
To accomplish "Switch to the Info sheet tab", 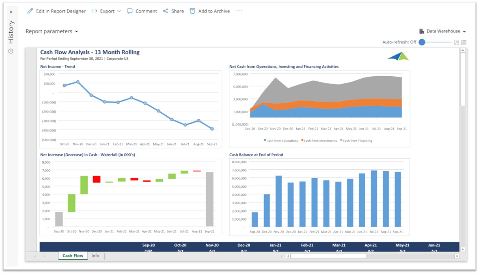I will pos(95,256).
